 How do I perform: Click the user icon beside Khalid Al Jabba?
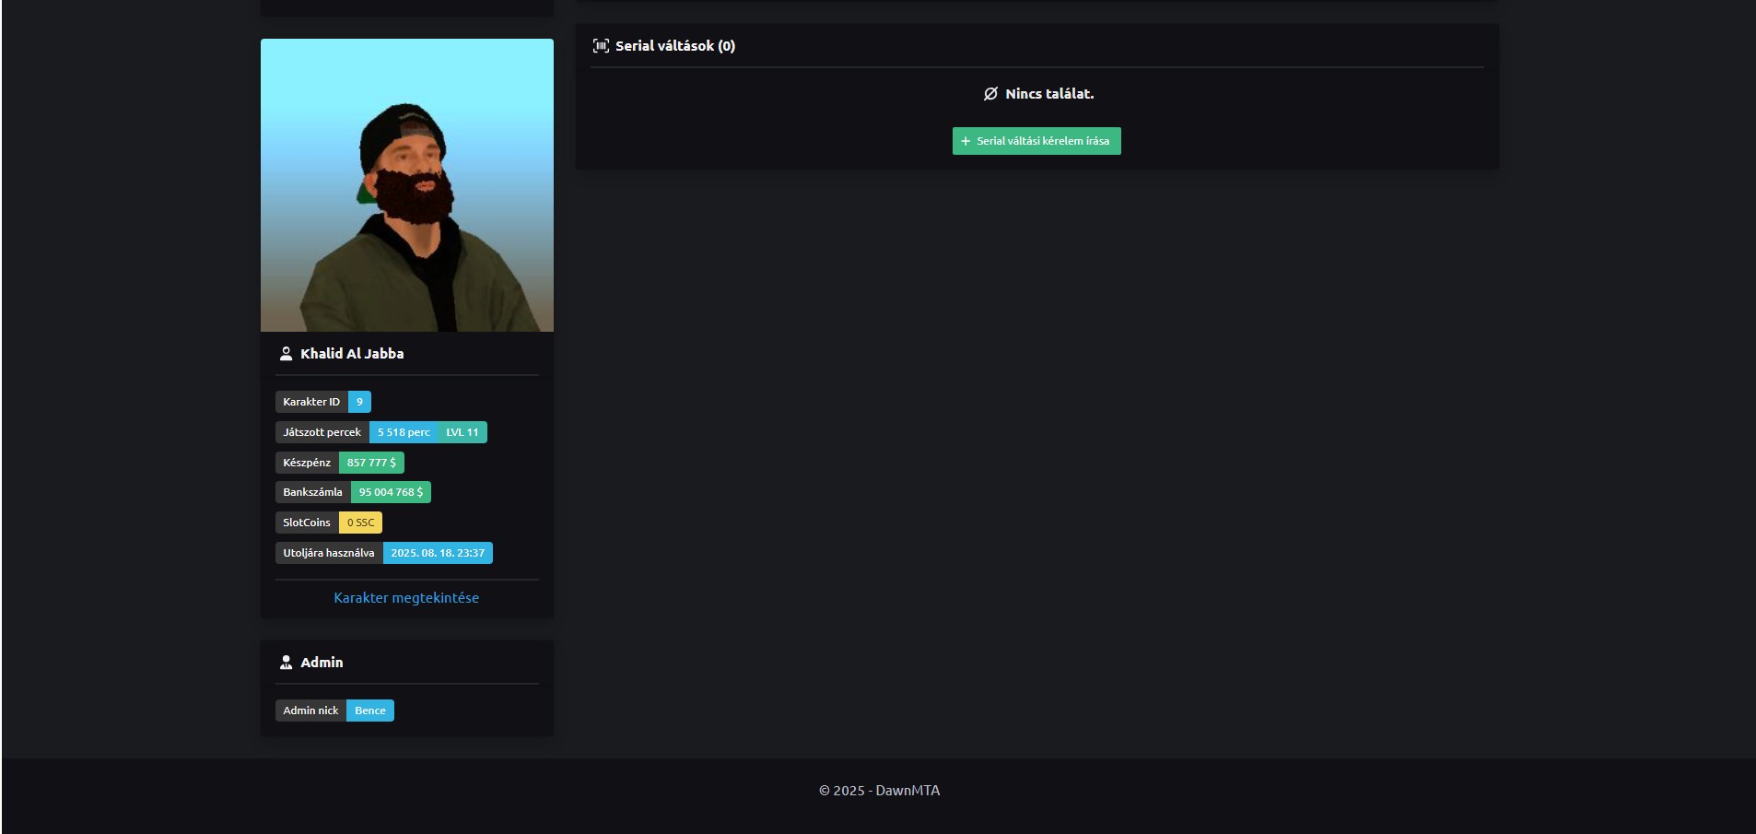[x=286, y=354]
